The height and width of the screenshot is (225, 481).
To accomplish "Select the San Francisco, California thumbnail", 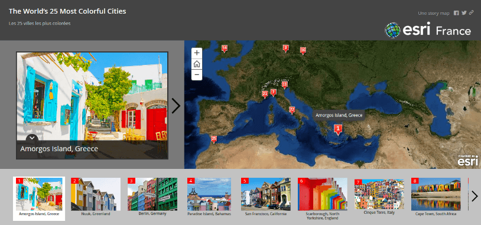I will (x=266, y=197).
